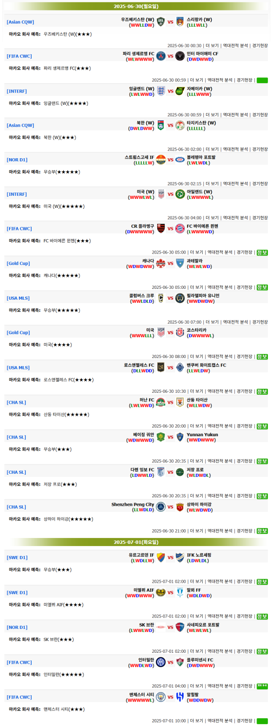Click the Inter Milan club badge
The height and width of the screenshot is (726, 271).
point(161,662)
